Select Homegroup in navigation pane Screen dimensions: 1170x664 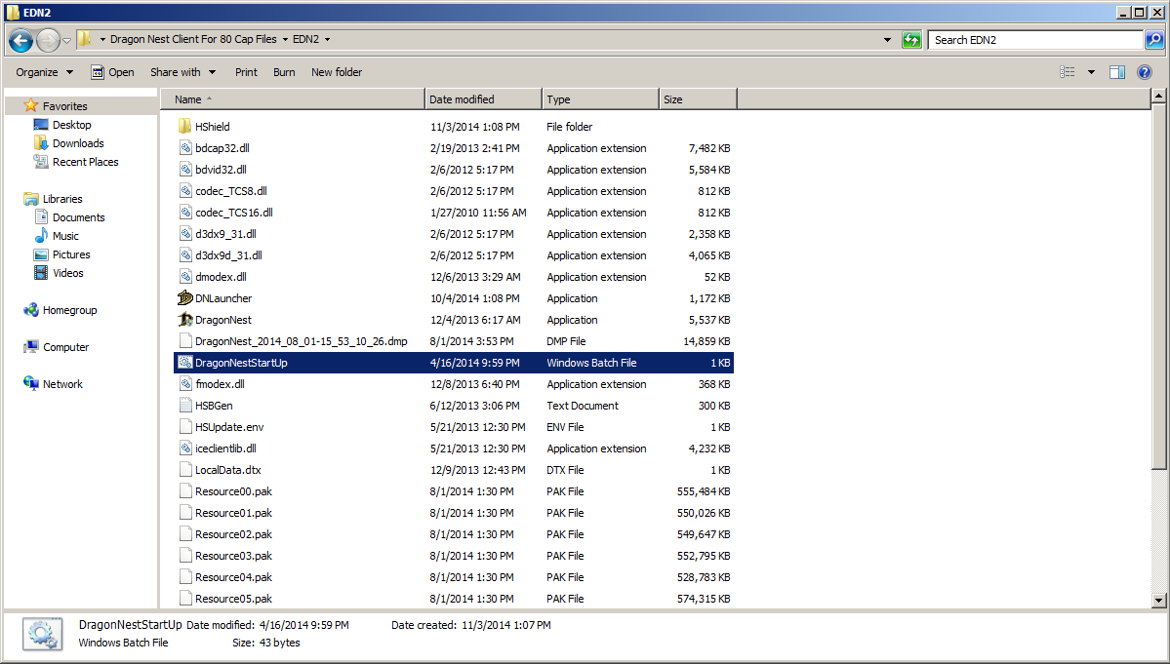(x=69, y=310)
